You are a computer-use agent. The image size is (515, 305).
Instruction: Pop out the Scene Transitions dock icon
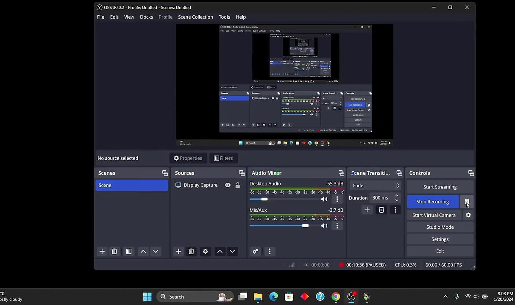pyautogui.click(x=399, y=173)
